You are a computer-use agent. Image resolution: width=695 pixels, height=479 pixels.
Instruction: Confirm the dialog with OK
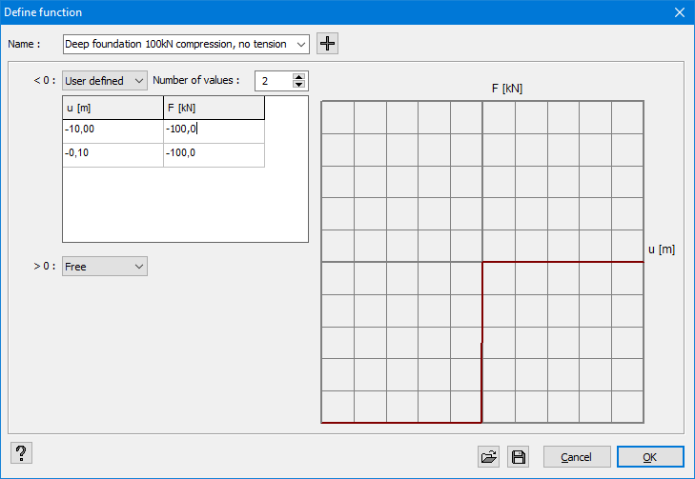click(x=649, y=457)
